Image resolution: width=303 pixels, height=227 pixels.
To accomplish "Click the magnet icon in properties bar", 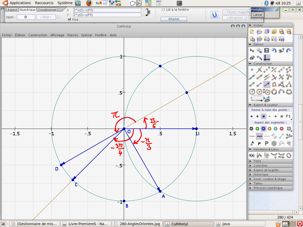I will [215, 15].
